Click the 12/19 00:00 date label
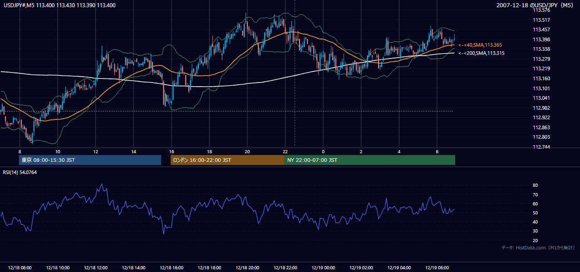The width and height of the screenshot is (580, 272). coord(323,268)
